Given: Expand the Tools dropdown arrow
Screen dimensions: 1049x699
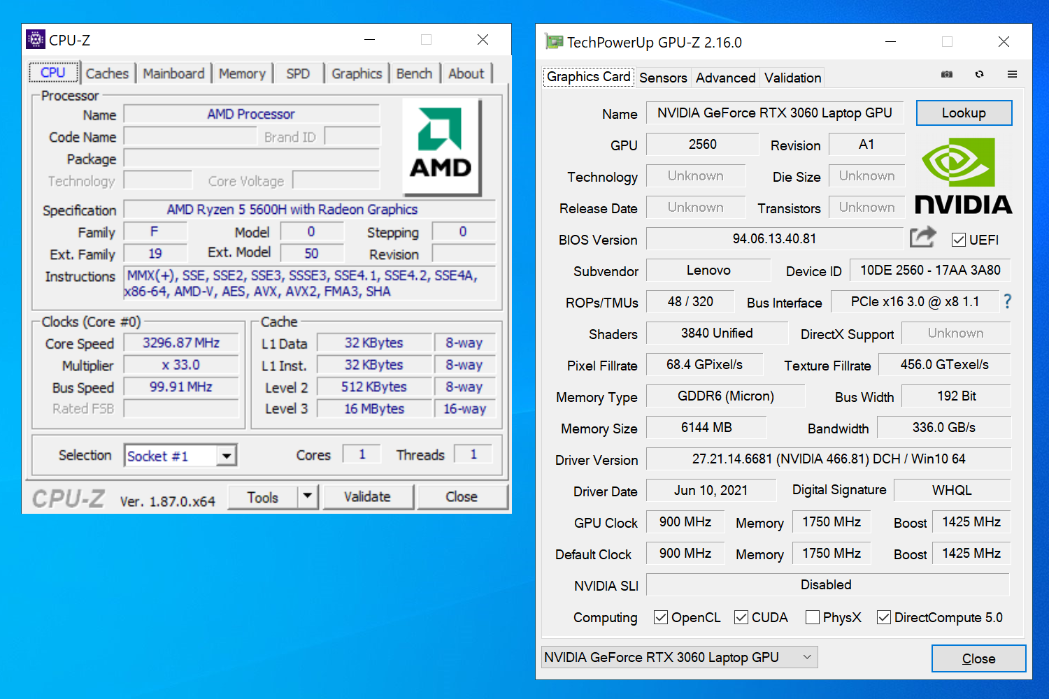Looking at the screenshot, I should pos(307,496).
